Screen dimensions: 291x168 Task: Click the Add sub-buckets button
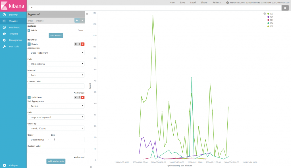click(x=56, y=161)
